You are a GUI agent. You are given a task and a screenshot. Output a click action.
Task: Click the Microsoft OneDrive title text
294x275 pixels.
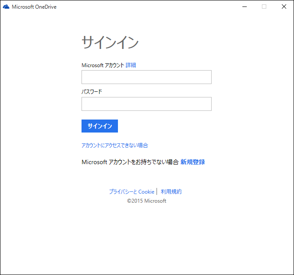[x=34, y=7]
